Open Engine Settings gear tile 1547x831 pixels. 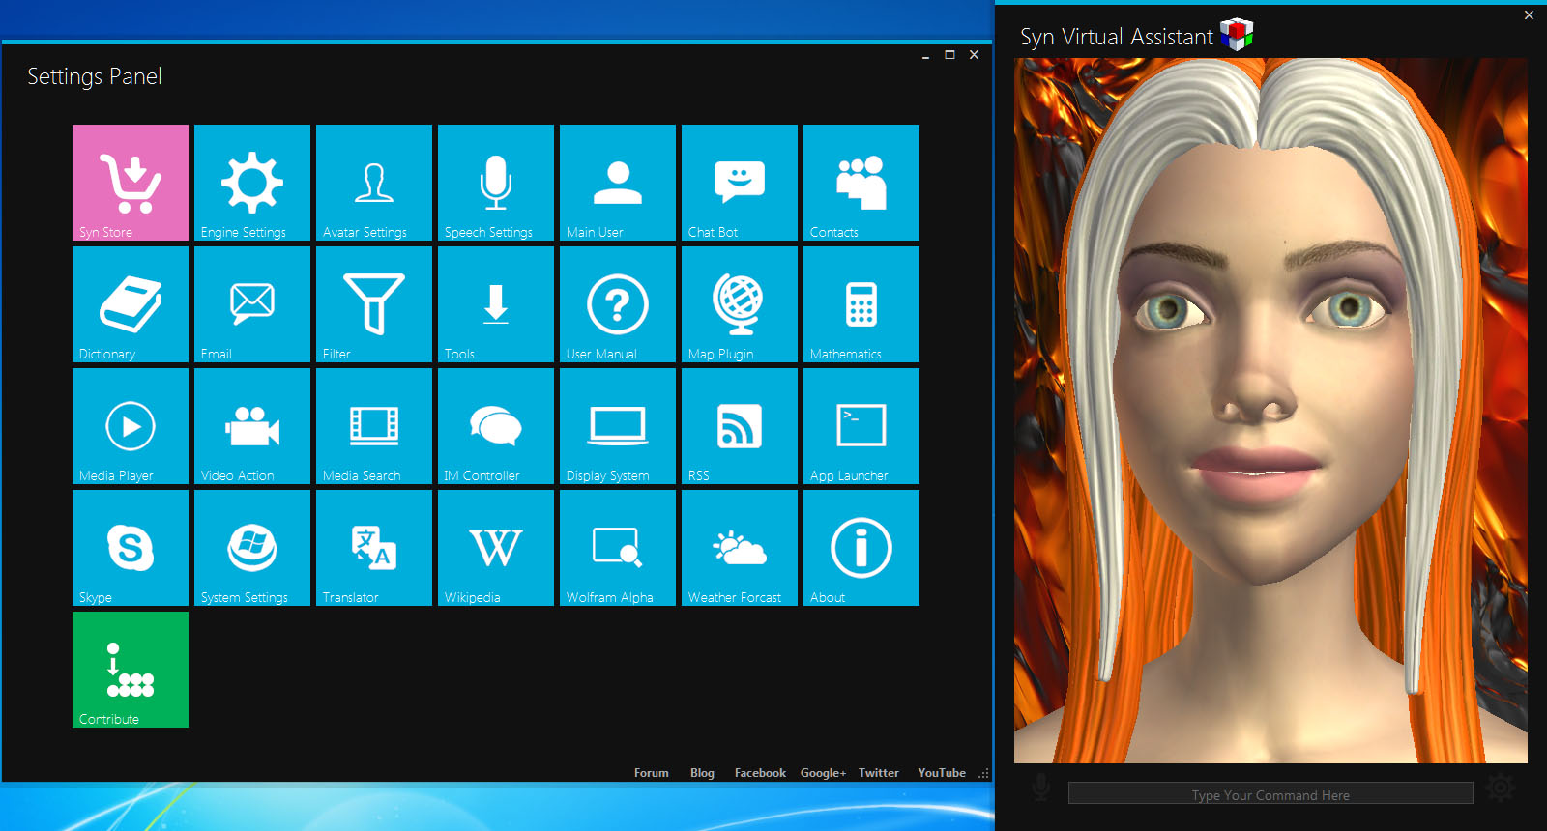click(x=252, y=183)
